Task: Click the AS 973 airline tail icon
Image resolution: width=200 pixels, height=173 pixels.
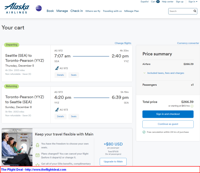Action: [57, 110]
